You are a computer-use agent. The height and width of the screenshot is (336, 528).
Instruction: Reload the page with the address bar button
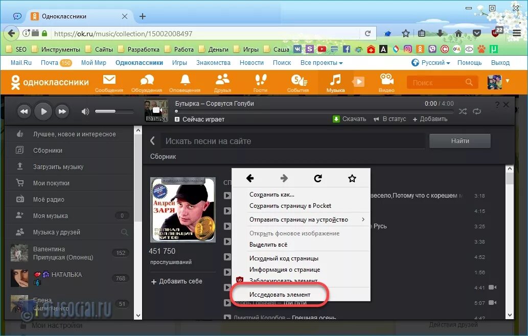[x=368, y=33]
